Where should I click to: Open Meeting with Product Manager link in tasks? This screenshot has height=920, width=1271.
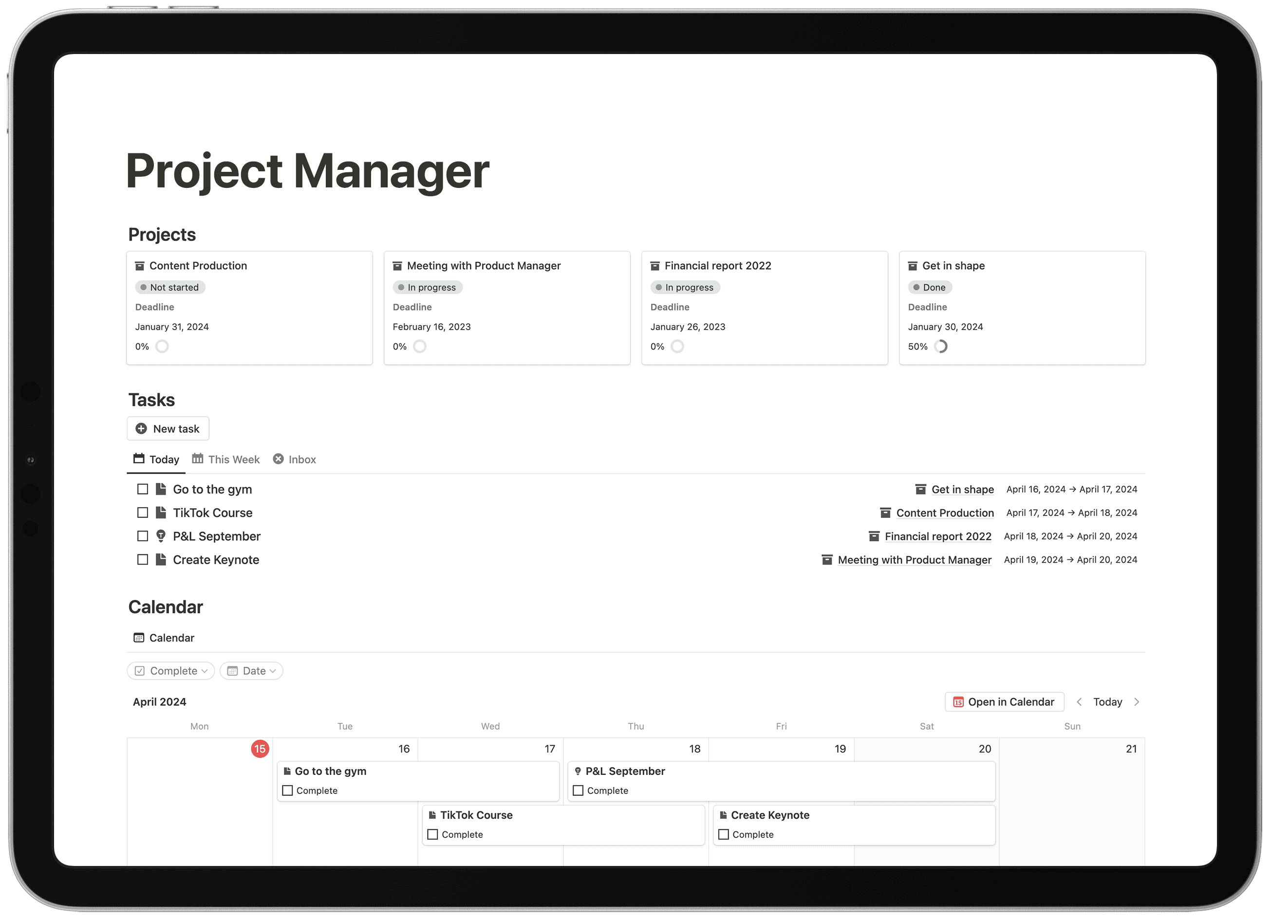(915, 560)
